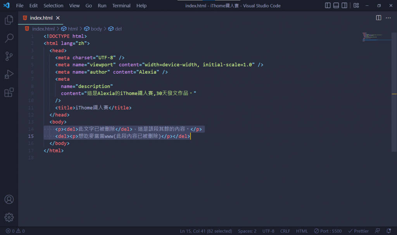Click Prettier status bar item
Viewport: 397px width, 235px height.
pyautogui.click(x=358, y=231)
